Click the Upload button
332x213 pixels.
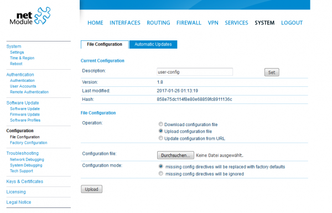(x=91, y=189)
